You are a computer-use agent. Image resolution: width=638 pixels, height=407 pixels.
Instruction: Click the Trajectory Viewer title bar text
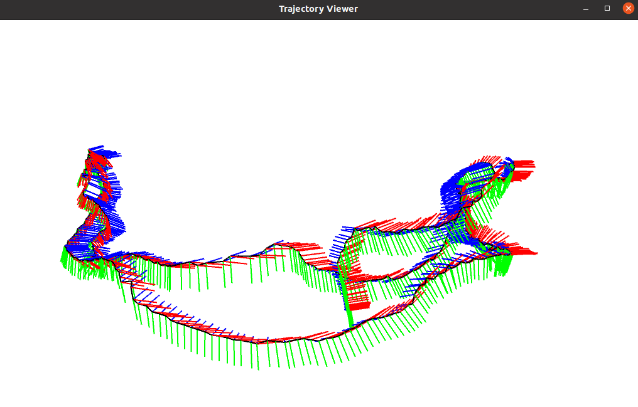coord(318,9)
